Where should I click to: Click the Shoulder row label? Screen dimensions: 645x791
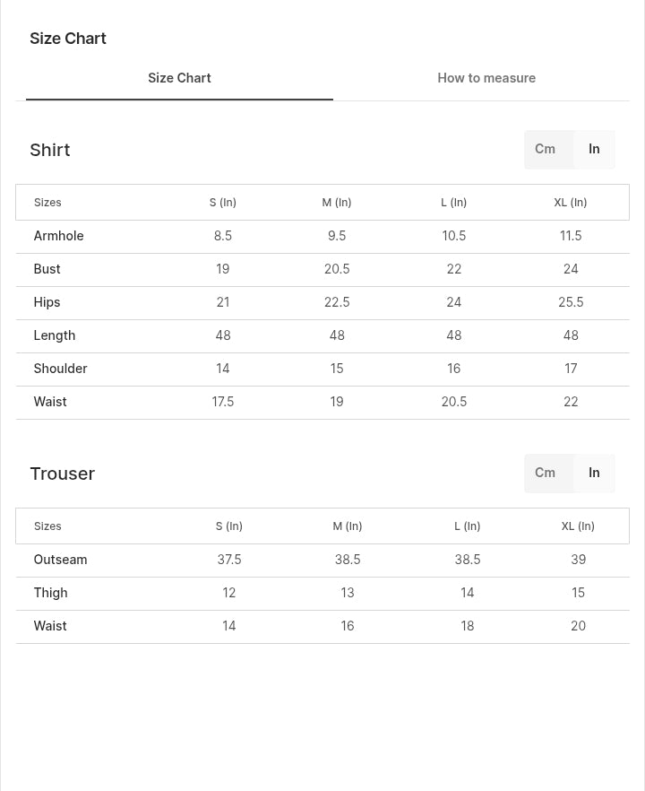(x=61, y=369)
